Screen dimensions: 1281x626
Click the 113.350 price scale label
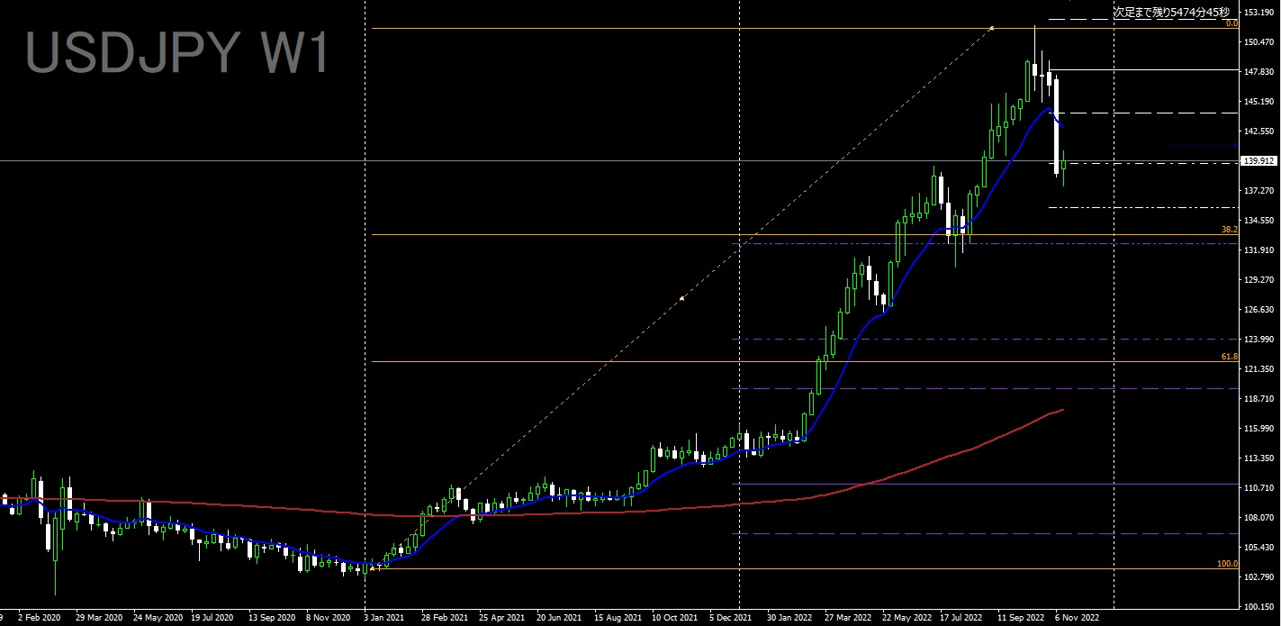1260,458
